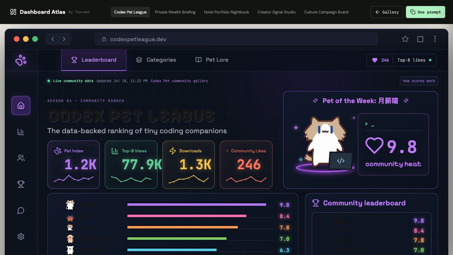Click the How scores work button
Viewport: 453px width, 255px height.
(x=419, y=81)
